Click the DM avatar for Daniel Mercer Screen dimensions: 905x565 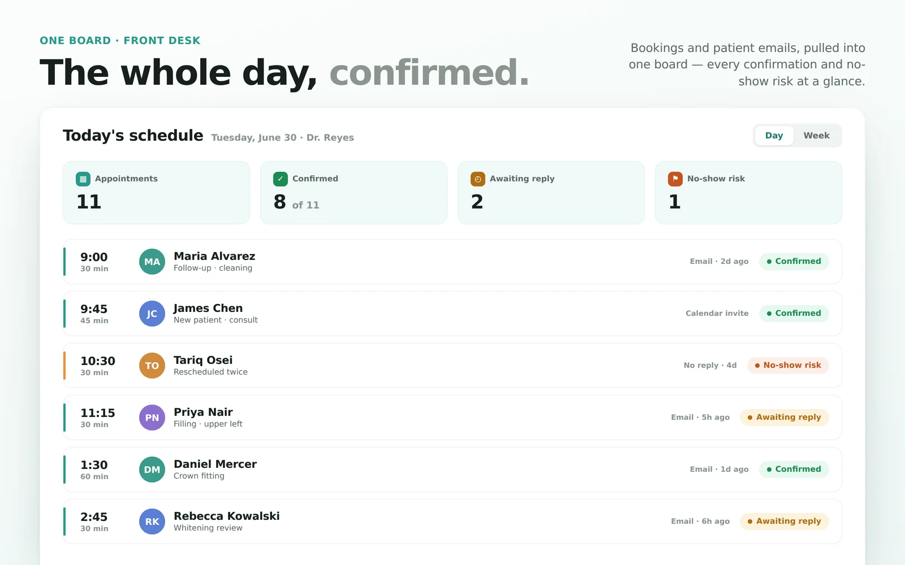152,470
